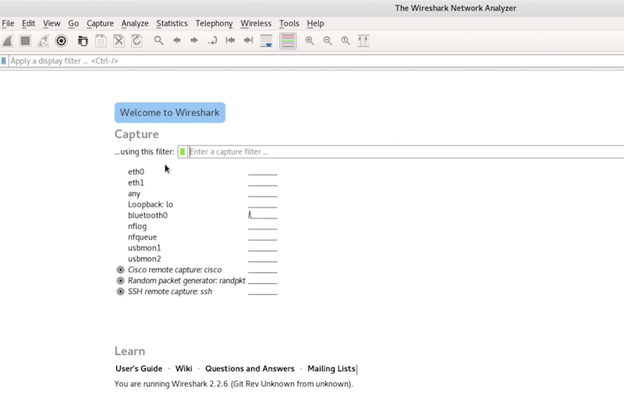Start capturing packets with shark fin icon

point(8,41)
